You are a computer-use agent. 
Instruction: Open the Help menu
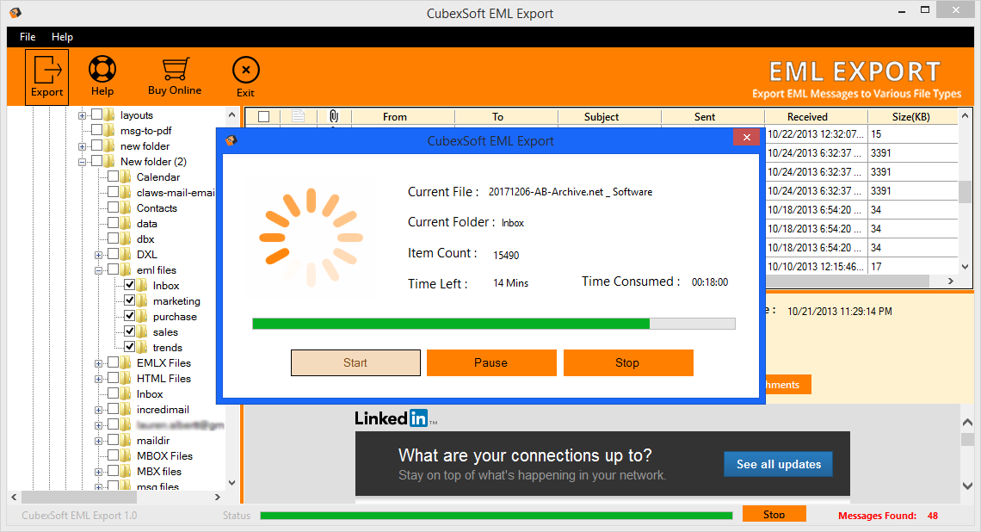62,37
